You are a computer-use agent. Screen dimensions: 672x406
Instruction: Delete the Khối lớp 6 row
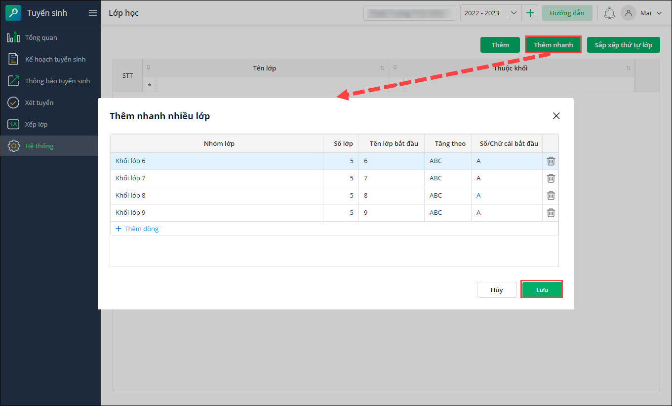point(551,161)
